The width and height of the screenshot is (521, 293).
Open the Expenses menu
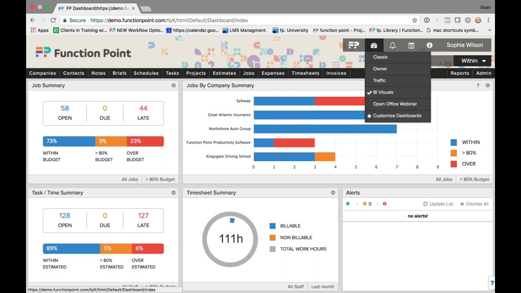pyautogui.click(x=273, y=73)
